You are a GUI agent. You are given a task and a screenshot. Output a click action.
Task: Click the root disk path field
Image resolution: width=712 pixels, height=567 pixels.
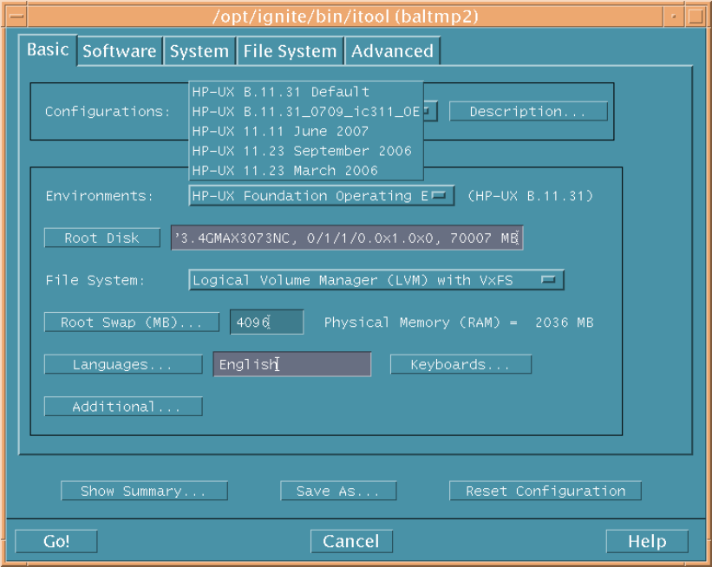coord(347,238)
